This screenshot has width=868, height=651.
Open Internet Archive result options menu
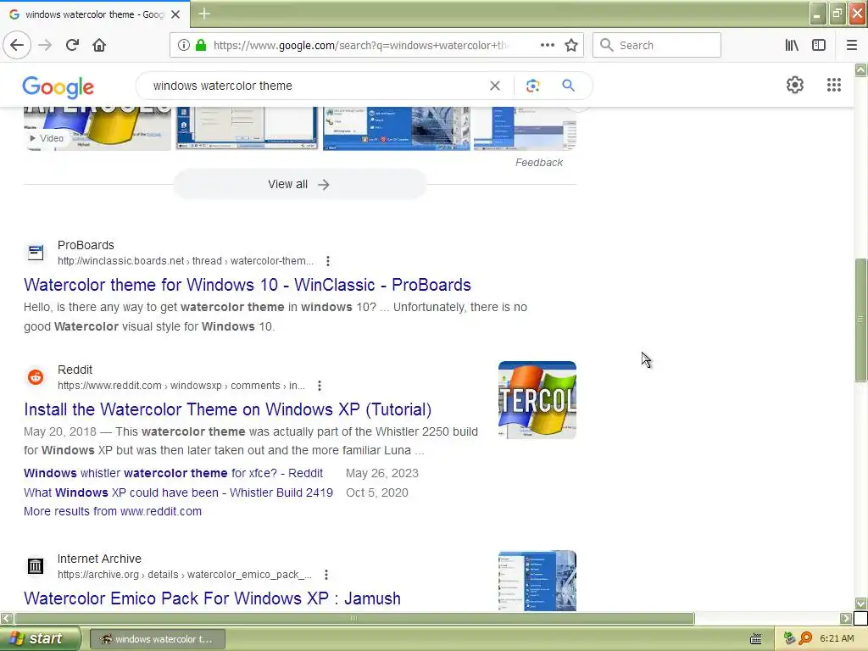pyautogui.click(x=326, y=575)
